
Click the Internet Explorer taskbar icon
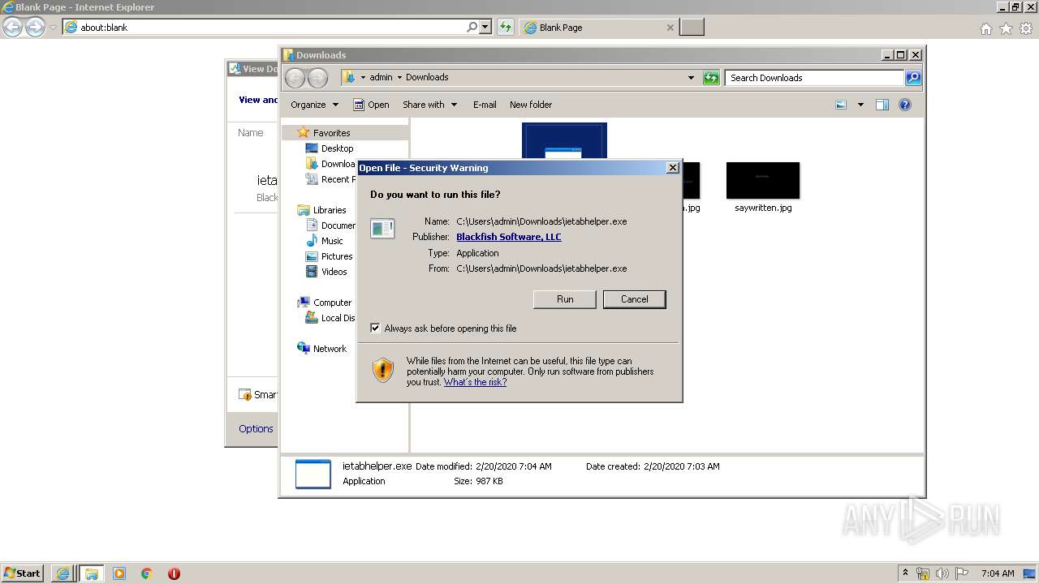pos(63,573)
